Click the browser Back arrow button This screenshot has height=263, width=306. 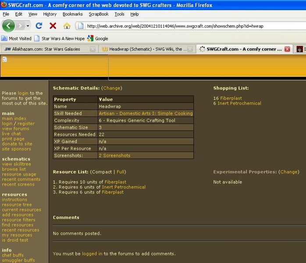(8, 26)
